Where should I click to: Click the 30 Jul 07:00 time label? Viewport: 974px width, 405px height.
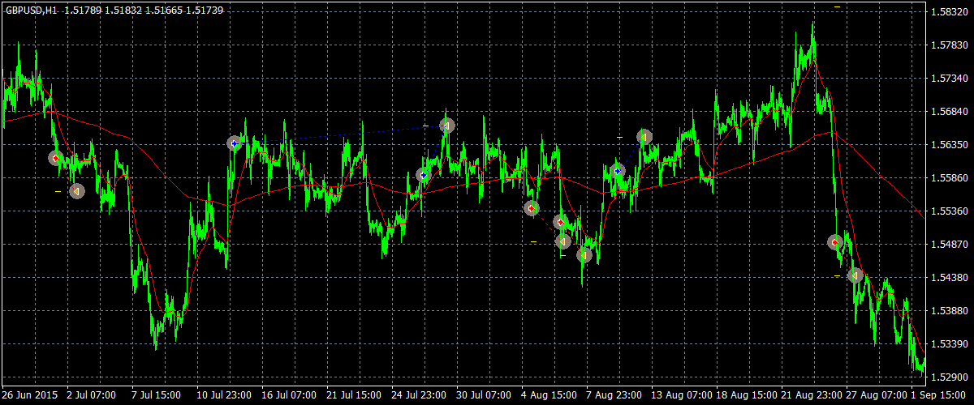(485, 396)
